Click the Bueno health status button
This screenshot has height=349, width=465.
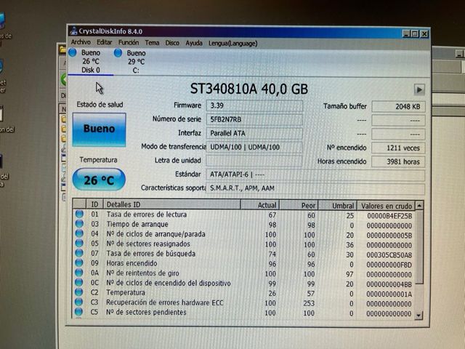click(99, 129)
